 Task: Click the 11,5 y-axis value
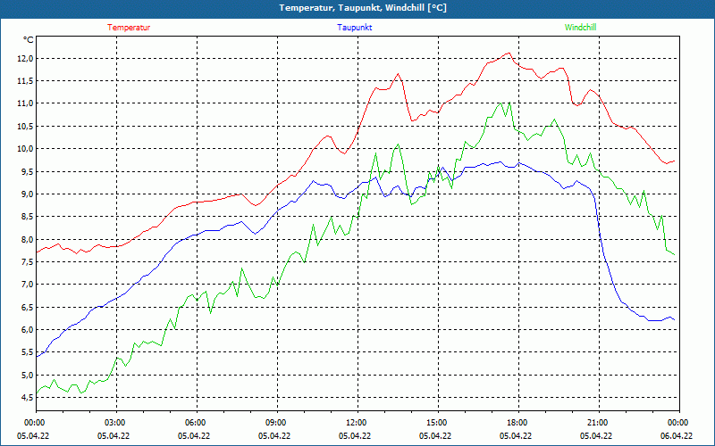click(26, 81)
